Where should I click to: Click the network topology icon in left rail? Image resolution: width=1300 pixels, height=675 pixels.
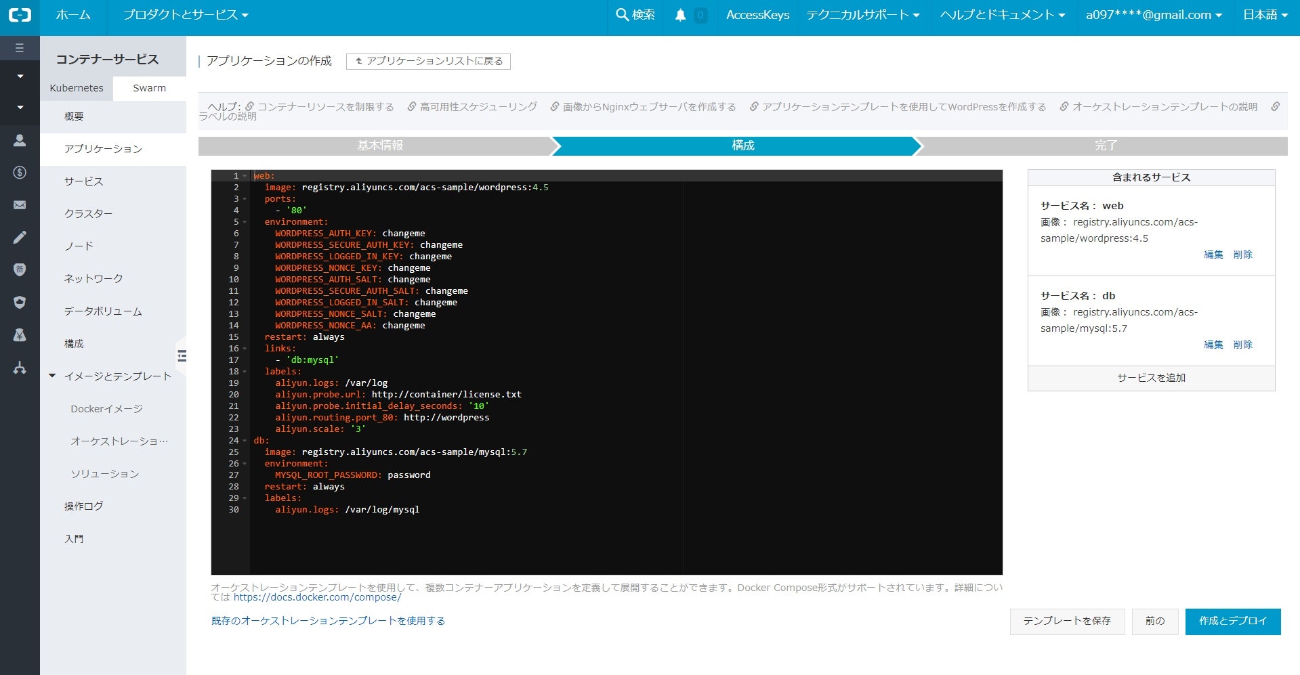point(20,368)
